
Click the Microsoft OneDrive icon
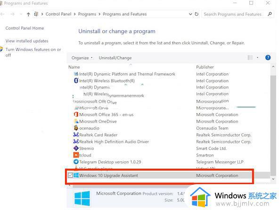pos(76,121)
